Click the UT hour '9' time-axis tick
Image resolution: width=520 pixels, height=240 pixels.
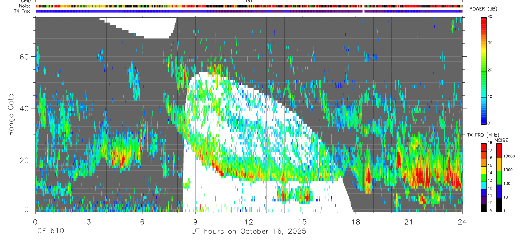pos(195,222)
